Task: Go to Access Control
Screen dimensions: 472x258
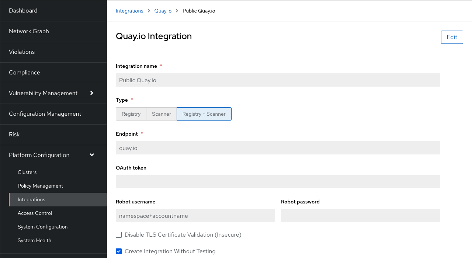Action: pos(35,213)
